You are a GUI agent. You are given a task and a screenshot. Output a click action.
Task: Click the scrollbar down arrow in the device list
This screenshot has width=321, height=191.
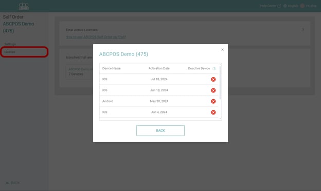[220, 119]
